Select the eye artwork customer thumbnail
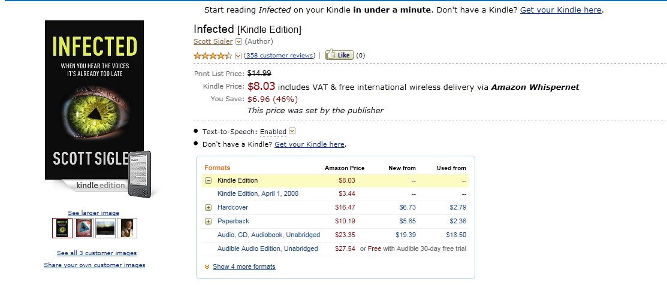Viewport: 667px width, 291px height. (83, 228)
